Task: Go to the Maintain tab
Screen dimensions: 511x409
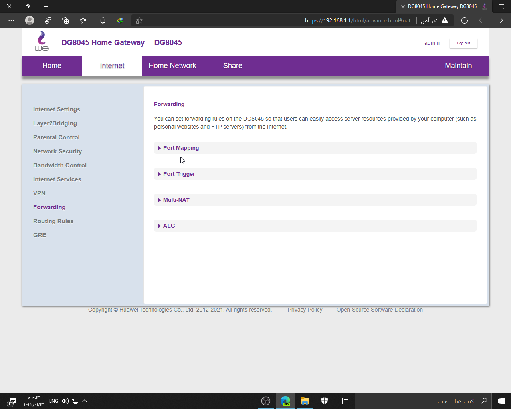Action: [458, 66]
